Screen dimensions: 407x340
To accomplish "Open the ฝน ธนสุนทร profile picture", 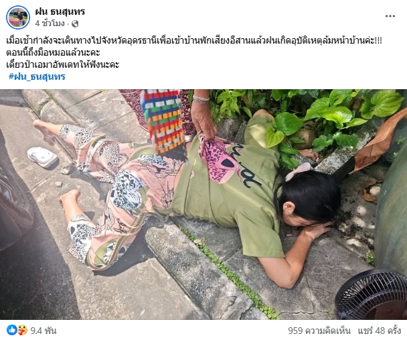I will coord(18,17).
